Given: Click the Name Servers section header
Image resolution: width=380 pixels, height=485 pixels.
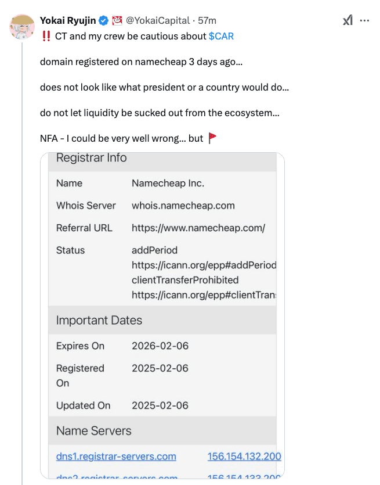Looking at the screenshot, I should (x=93, y=431).
